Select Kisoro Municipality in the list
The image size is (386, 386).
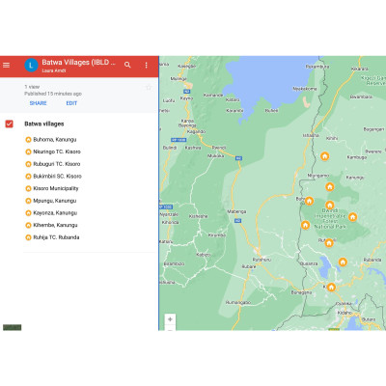pos(56,188)
